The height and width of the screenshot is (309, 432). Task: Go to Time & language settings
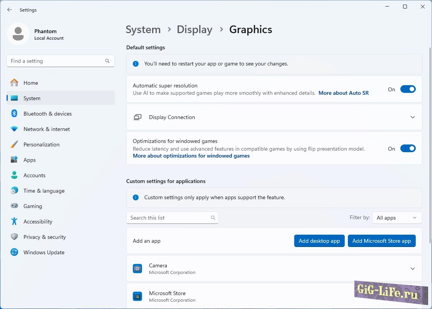[44, 191]
